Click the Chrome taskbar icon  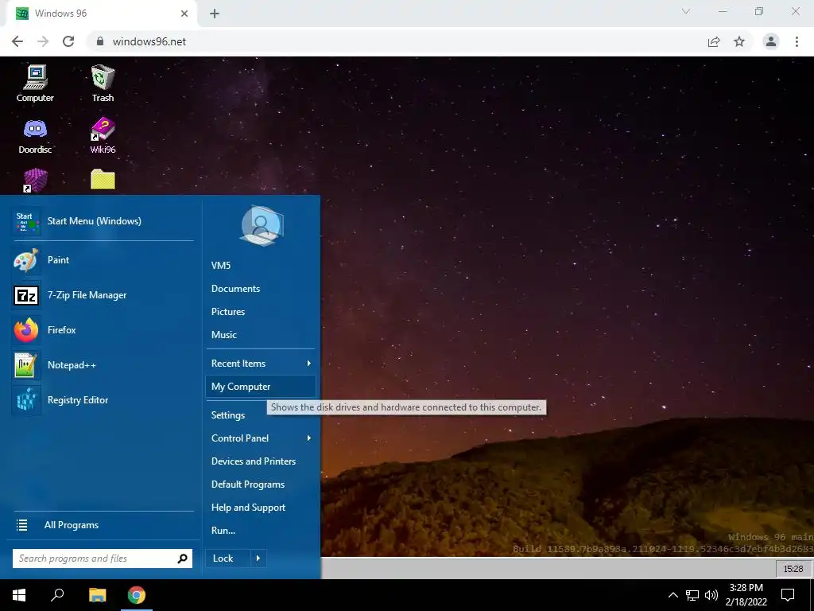pyautogui.click(x=137, y=595)
